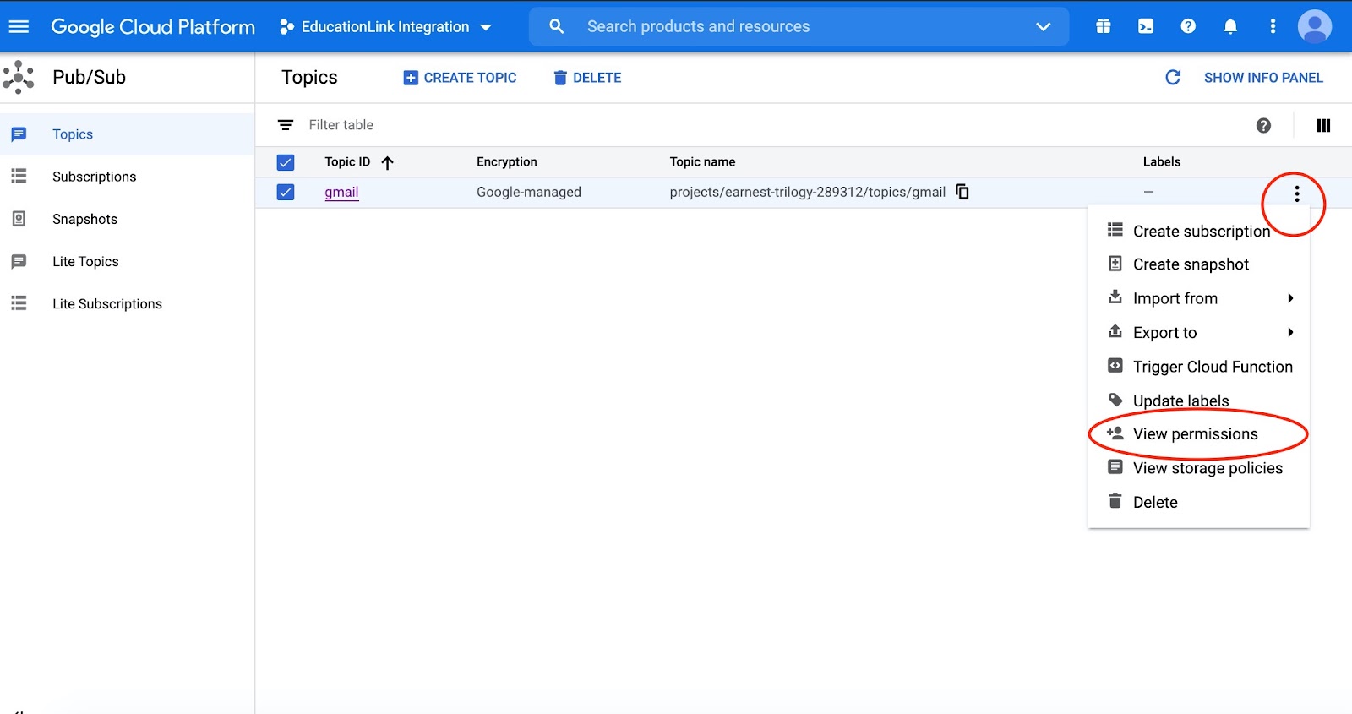Open Export to menu entry

[x=1199, y=332]
